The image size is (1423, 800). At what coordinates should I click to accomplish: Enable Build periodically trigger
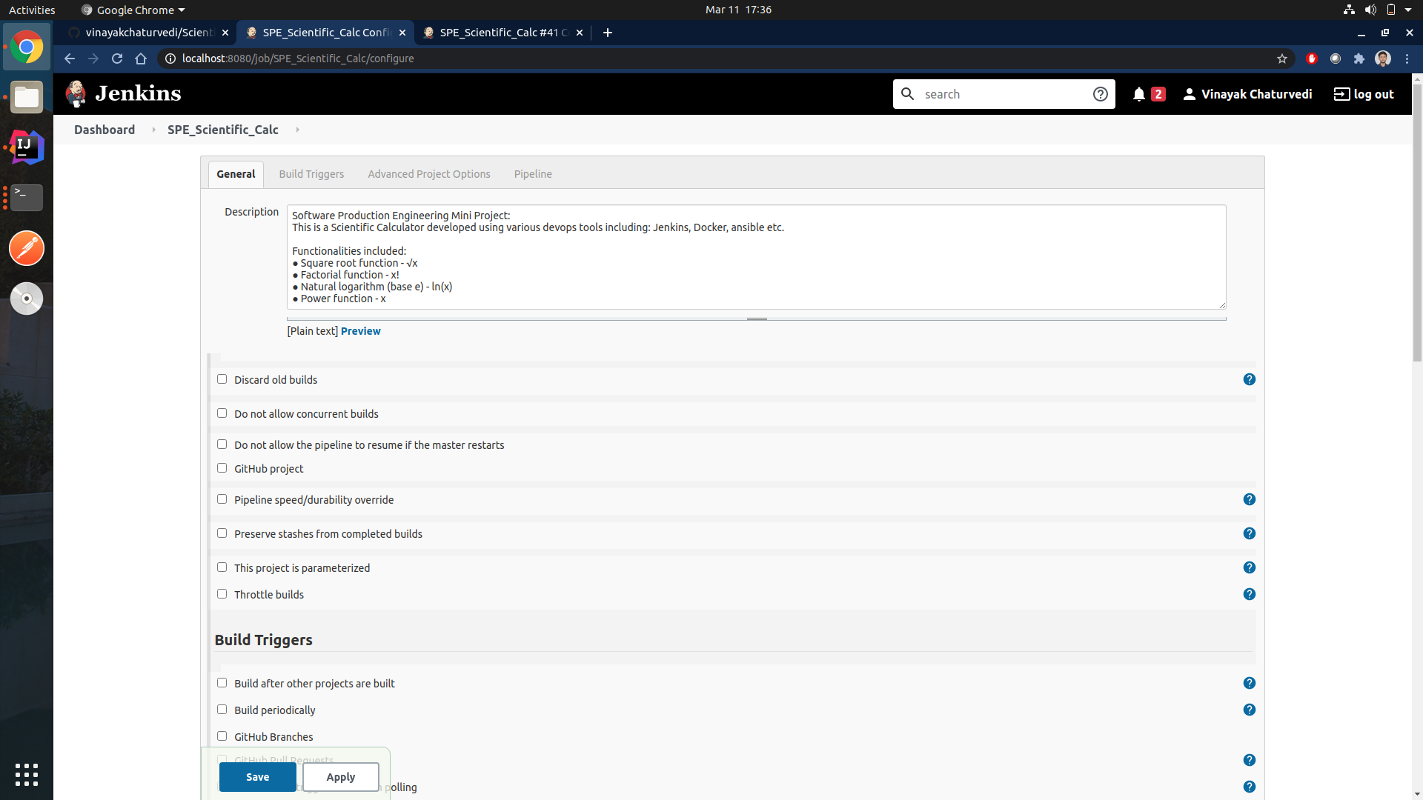click(x=222, y=710)
